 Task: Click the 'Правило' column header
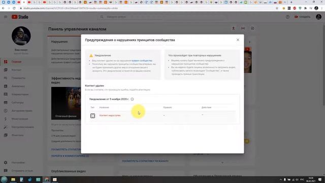(x=168, y=107)
